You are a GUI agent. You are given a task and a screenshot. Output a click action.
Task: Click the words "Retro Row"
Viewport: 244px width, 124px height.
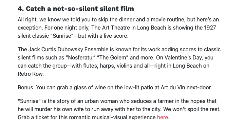30,74
